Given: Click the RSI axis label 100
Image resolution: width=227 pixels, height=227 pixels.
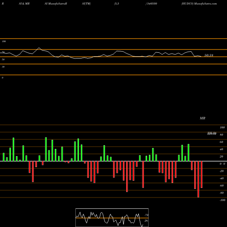Looking at the screenshot, I should (x=4, y=41).
